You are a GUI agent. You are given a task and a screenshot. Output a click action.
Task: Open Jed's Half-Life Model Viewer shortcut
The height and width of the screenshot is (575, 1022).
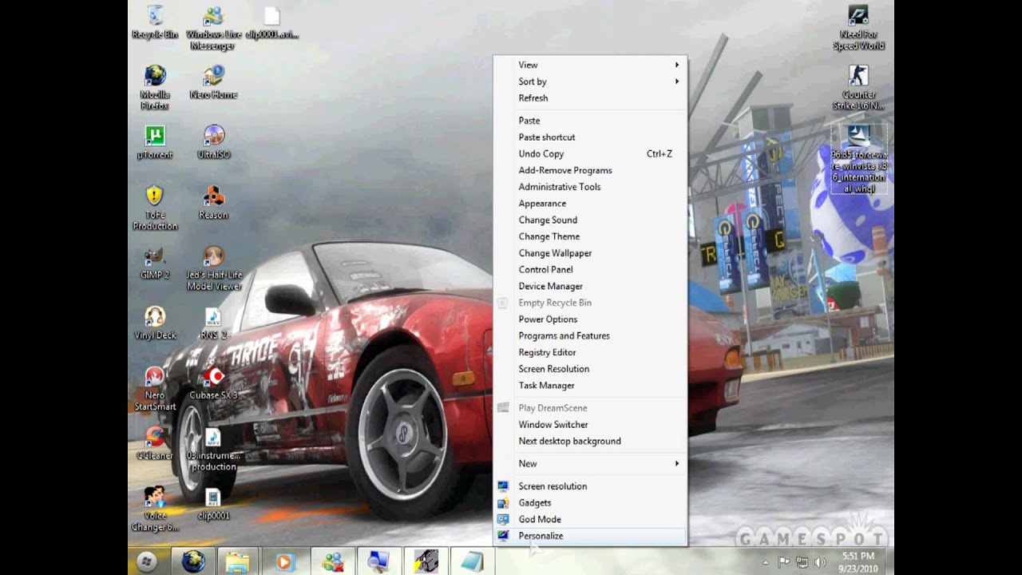click(213, 268)
